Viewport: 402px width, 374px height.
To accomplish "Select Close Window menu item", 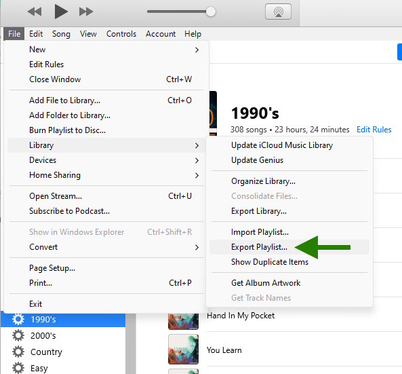I will (x=106, y=79).
